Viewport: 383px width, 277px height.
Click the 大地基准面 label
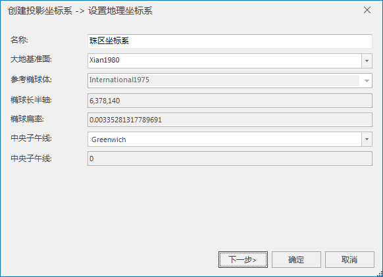pos(31,59)
